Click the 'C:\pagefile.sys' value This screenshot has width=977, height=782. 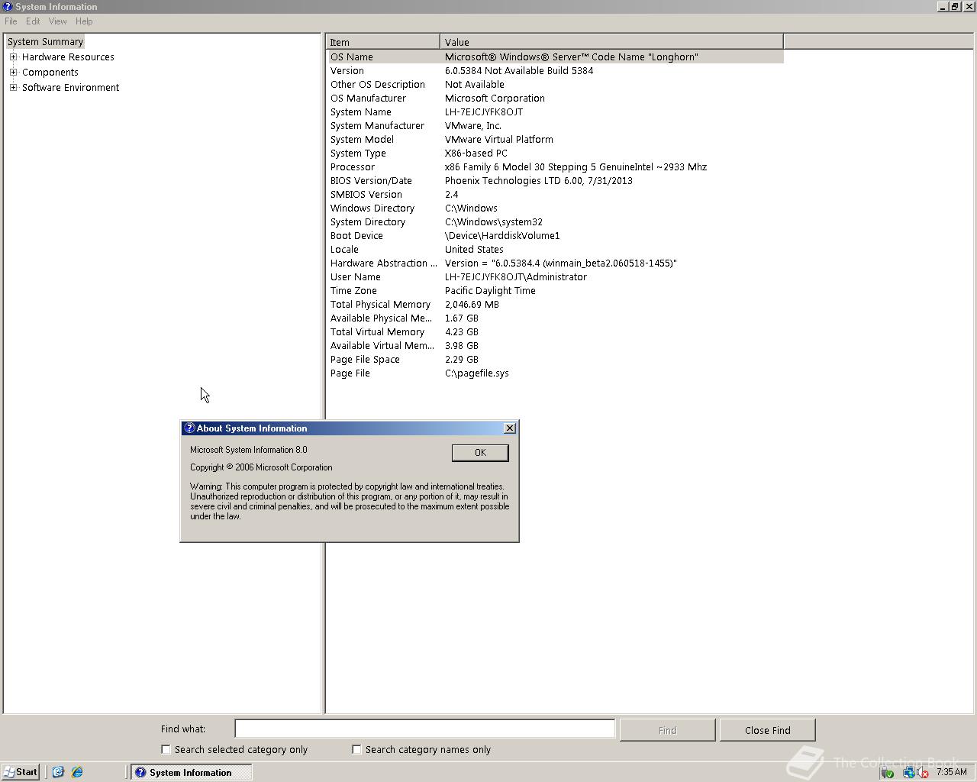(477, 373)
